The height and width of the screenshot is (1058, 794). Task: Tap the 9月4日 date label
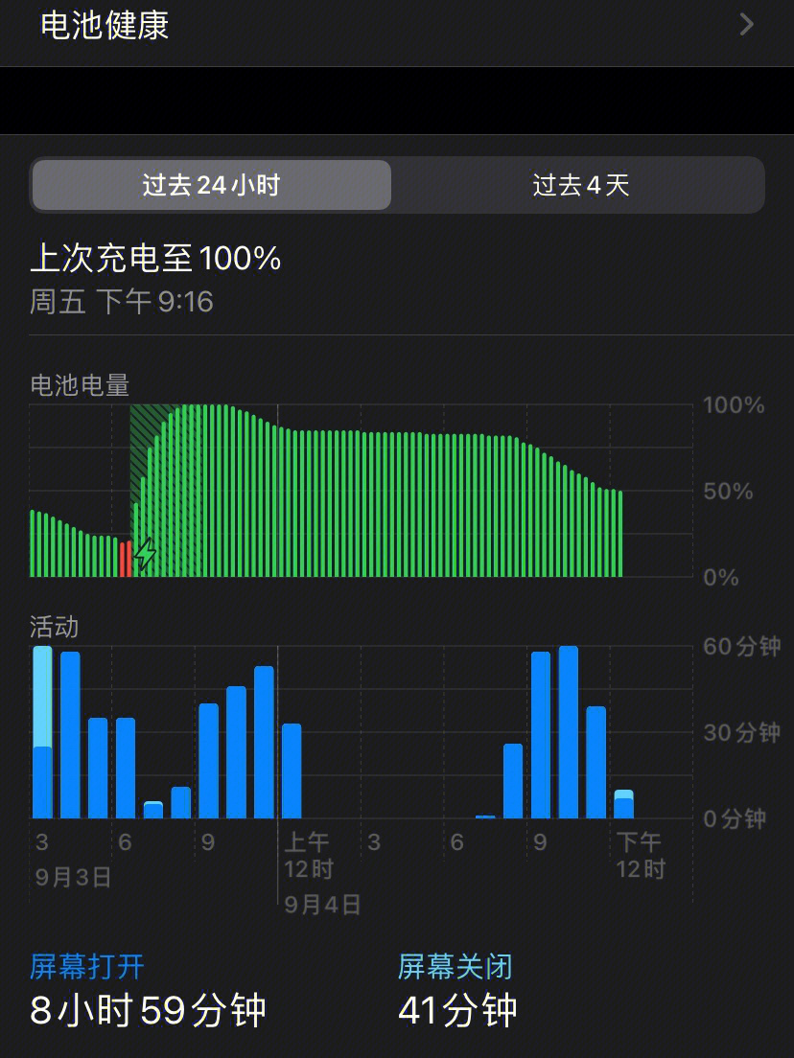pos(322,904)
